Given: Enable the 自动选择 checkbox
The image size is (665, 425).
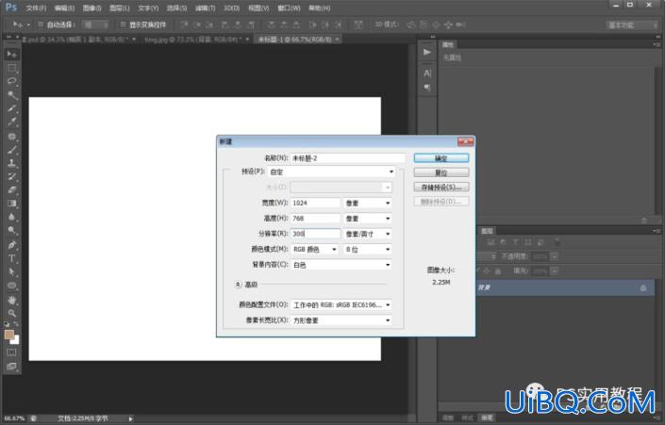Looking at the screenshot, I should [x=41, y=25].
